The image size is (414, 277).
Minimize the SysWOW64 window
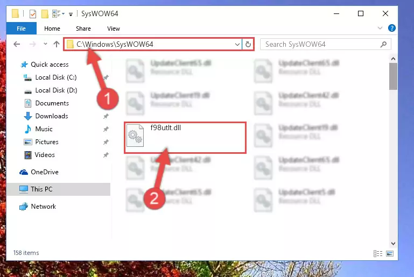pyautogui.click(x=336, y=14)
